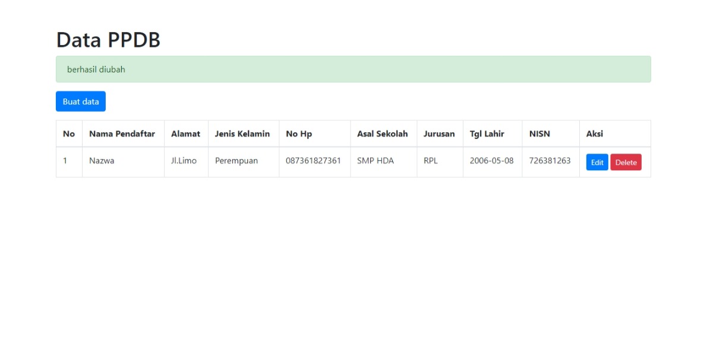707x350 pixels.
Task: Edit the Nazwa record
Action: 596,163
